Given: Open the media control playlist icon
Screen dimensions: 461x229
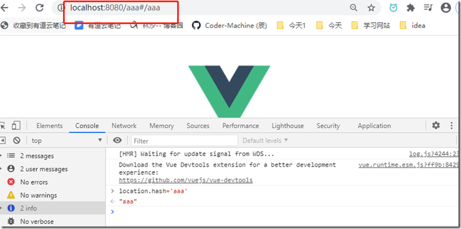Looking at the screenshot, I should (428, 8).
